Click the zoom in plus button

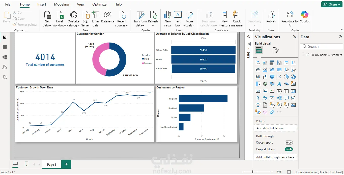click(272, 172)
